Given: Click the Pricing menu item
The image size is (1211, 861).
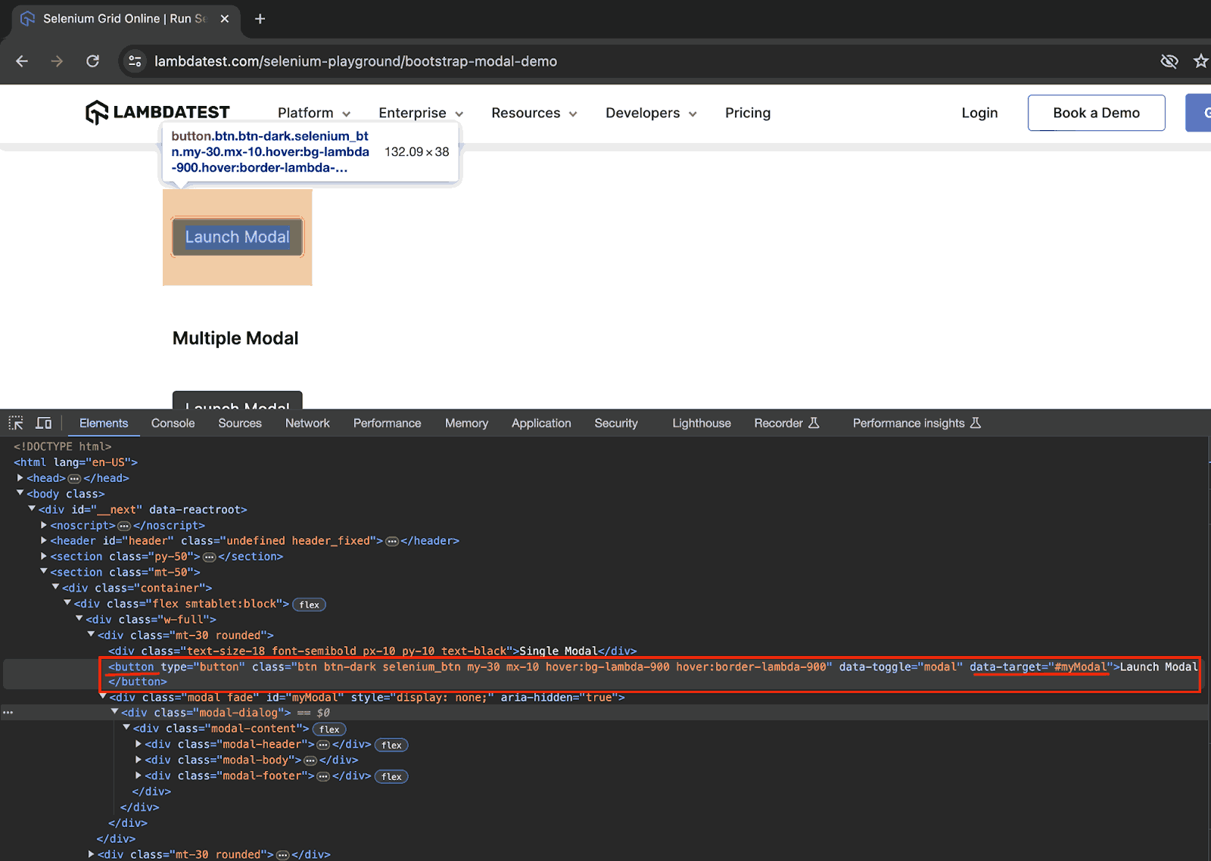Looking at the screenshot, I should [x=747, y=113].
